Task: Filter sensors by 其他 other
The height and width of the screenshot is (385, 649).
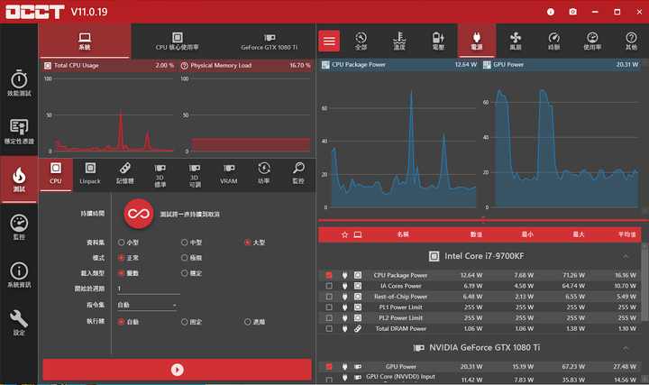Action: [x=631, y=41]
